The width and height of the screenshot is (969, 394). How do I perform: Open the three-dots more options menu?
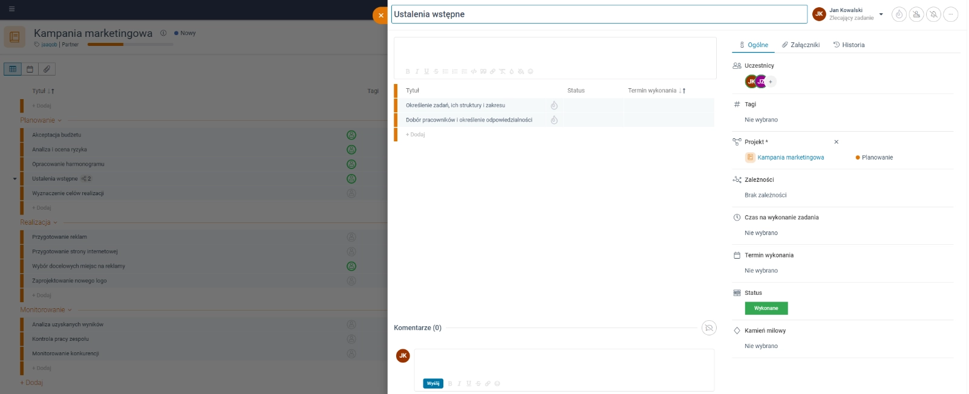coord(950,14)
